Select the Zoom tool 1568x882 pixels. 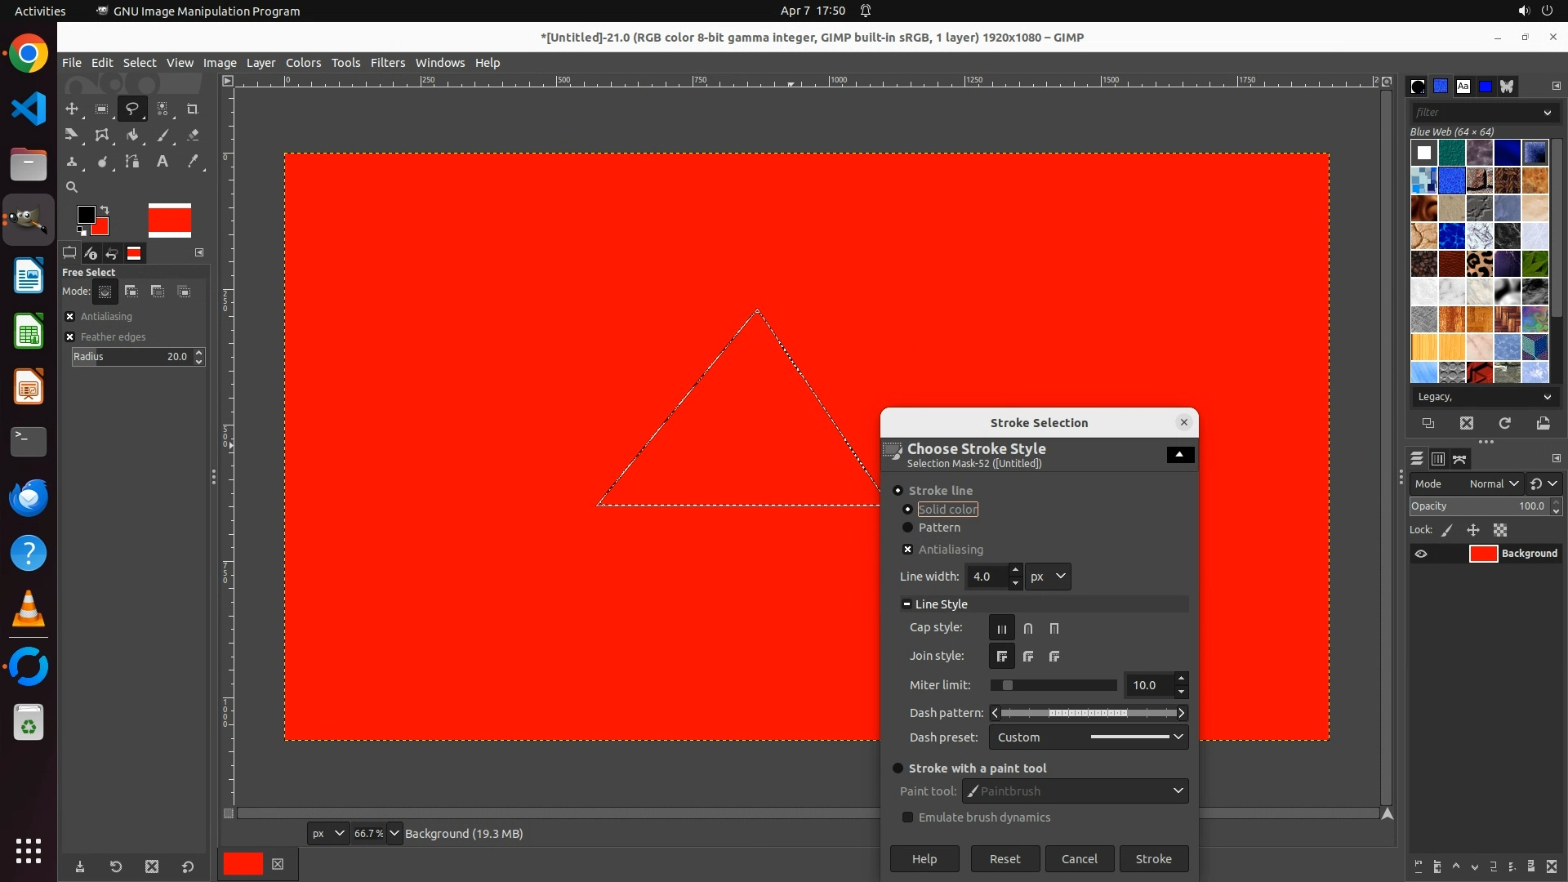point(72,187)
